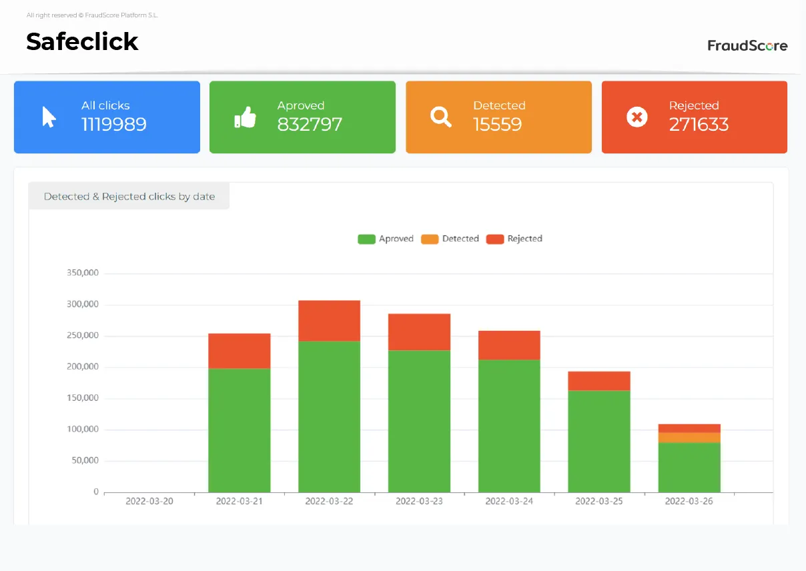This screenshot has width=806, height=571.
Task: Click red rejected segment for 2022-03-23
Action: click(x=419, y=332)
